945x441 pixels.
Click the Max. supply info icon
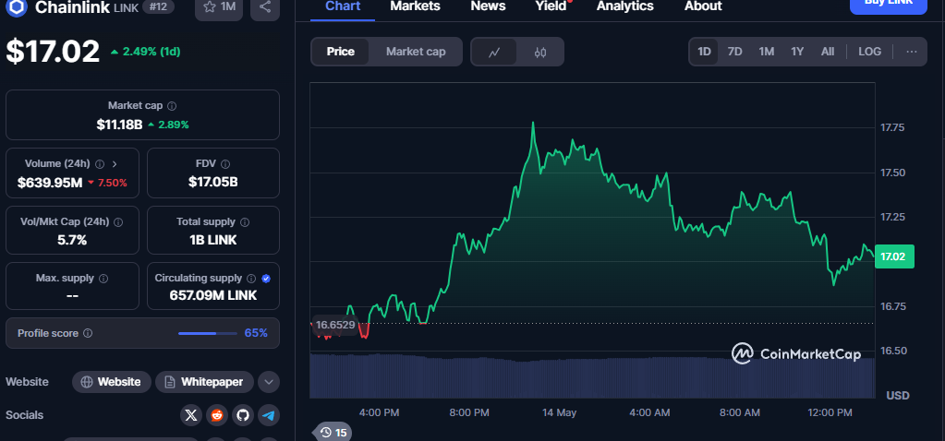pos(103,279)
